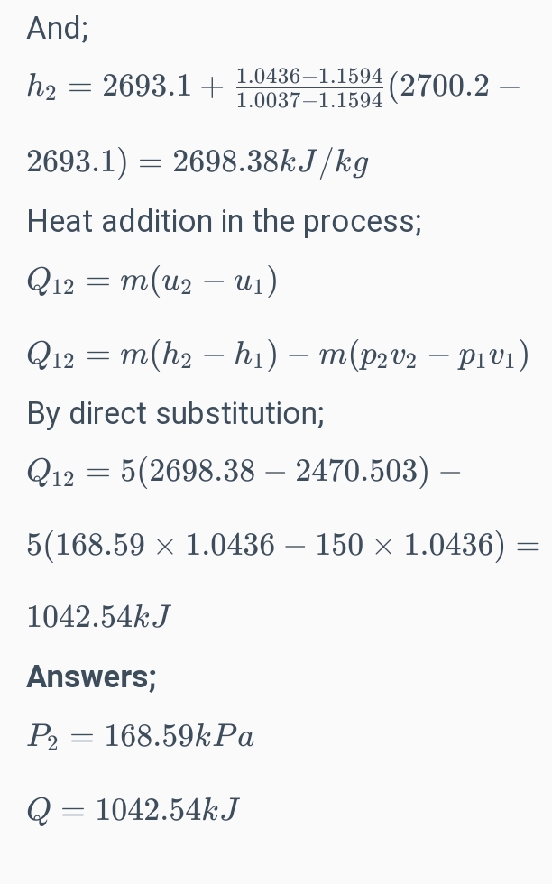Click the standalone 1042.54kJ result line
This screenshot has height=884, width=552.
click(98, 618)
